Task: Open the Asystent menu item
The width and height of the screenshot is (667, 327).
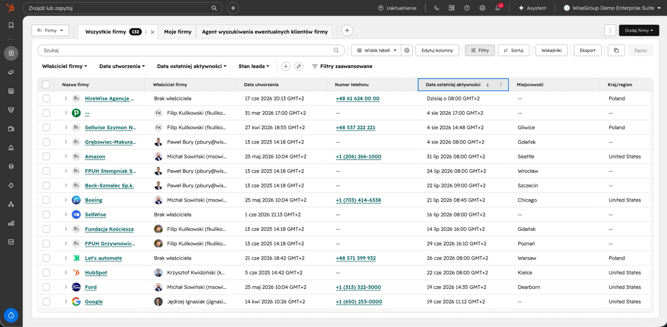Action: pos(532,8)
